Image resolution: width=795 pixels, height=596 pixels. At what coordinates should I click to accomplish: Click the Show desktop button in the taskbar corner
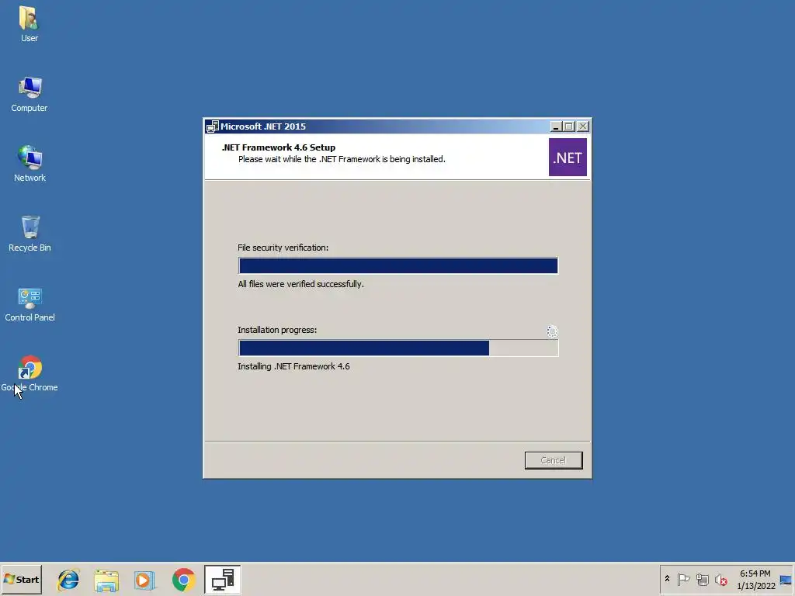(x=786, y=579)
